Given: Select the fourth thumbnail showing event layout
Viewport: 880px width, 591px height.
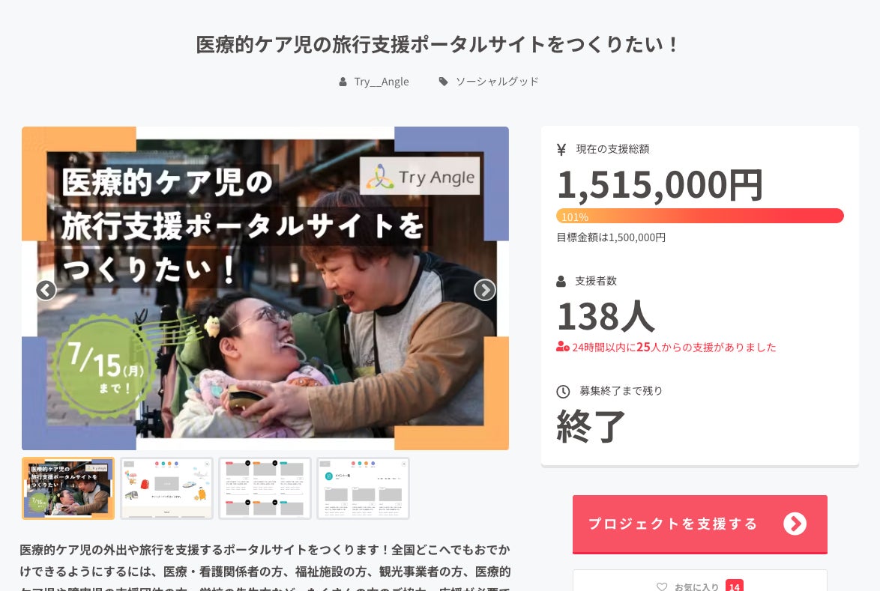Looking at the screenshot, I should (x=363, y=488).
